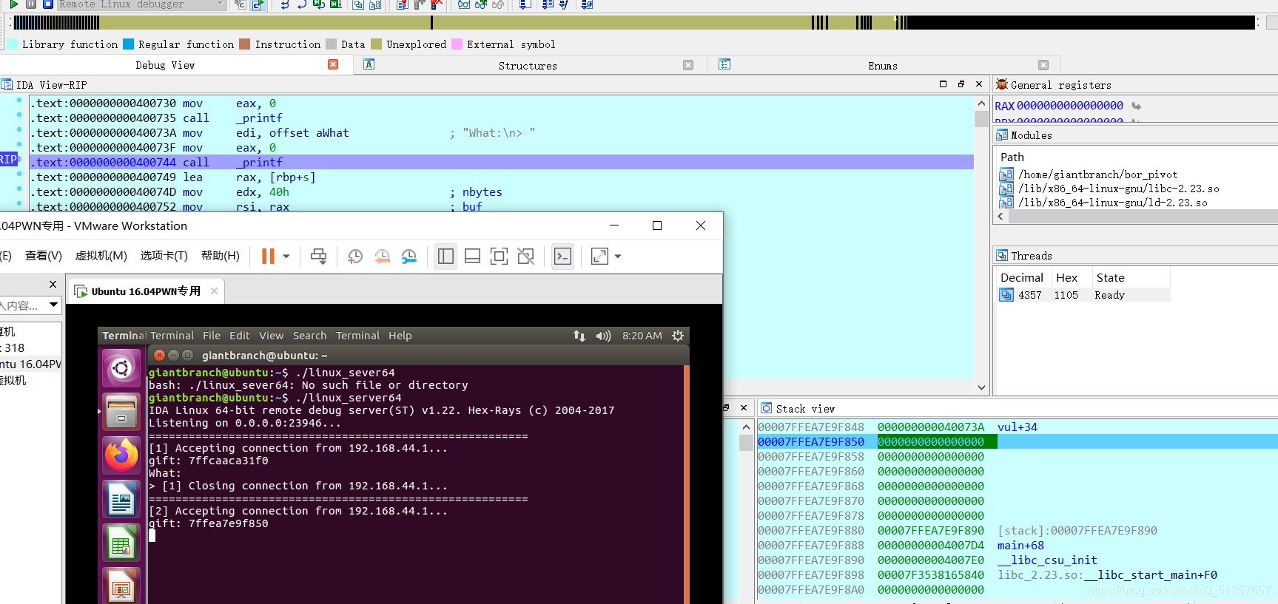
Task: Open the Ubuntu network indicator
Action: point(579,336)
